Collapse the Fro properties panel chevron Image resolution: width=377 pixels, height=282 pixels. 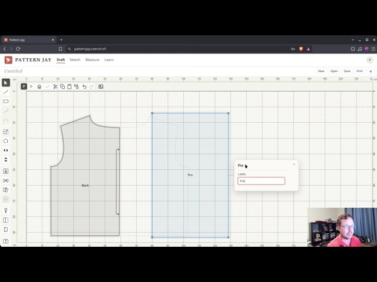294,164
